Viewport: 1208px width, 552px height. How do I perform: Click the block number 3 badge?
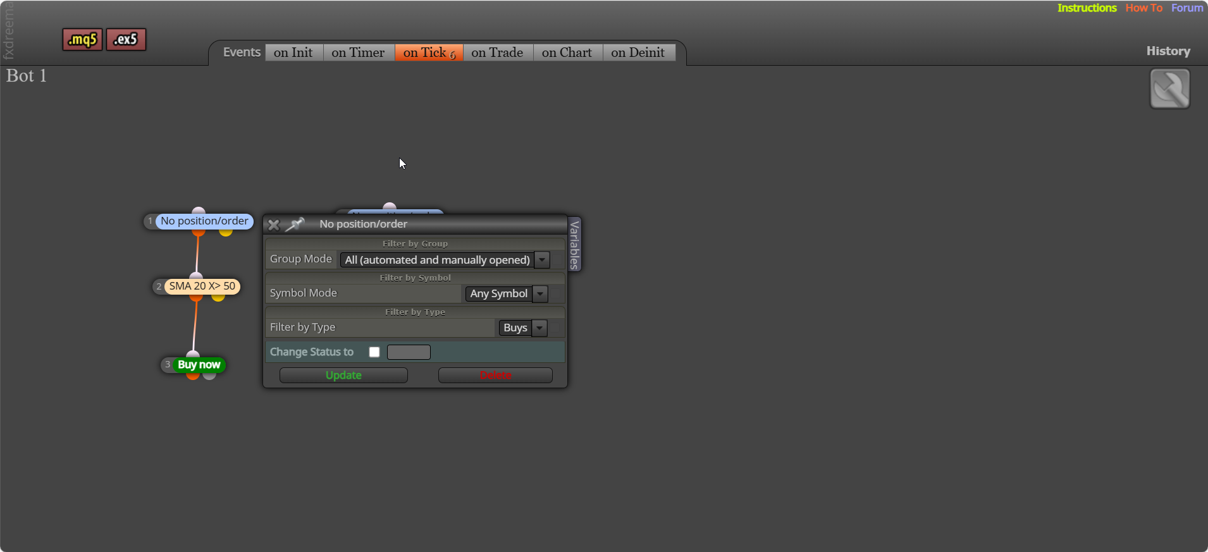point(167,365)
